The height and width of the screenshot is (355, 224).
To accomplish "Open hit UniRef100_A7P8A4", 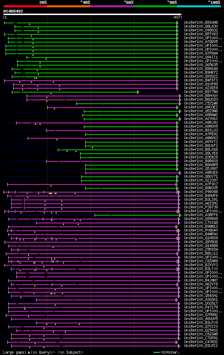I will [201, 54].
